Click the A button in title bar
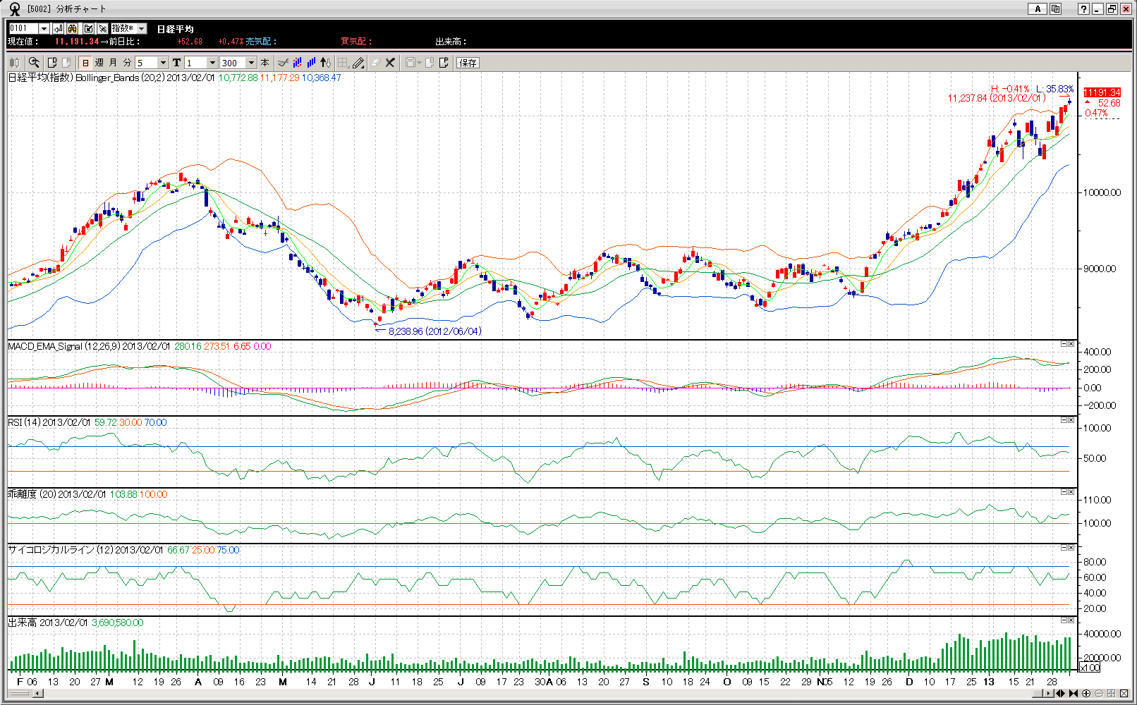Screen dimensions: 1137x705 tap(1037, 8)
